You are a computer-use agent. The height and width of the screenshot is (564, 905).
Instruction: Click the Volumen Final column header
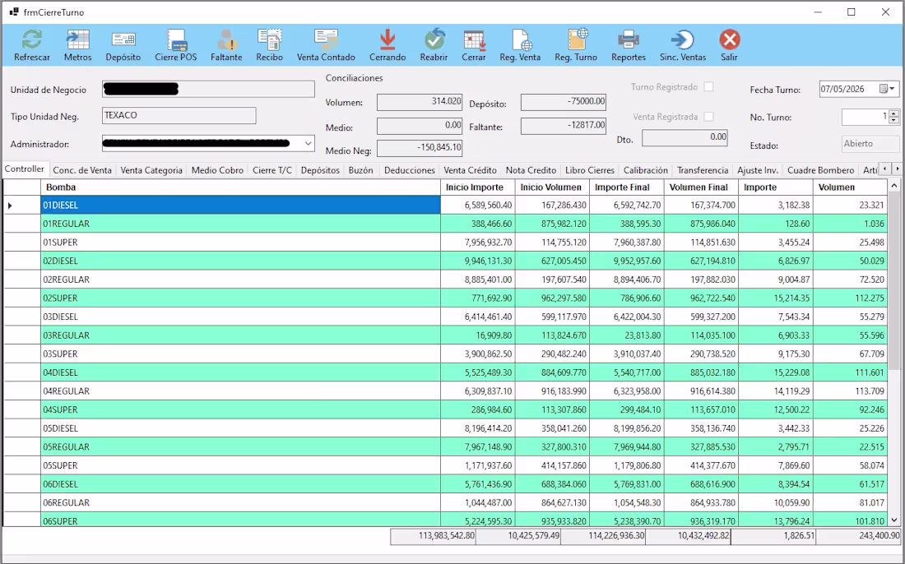[701, 187]
